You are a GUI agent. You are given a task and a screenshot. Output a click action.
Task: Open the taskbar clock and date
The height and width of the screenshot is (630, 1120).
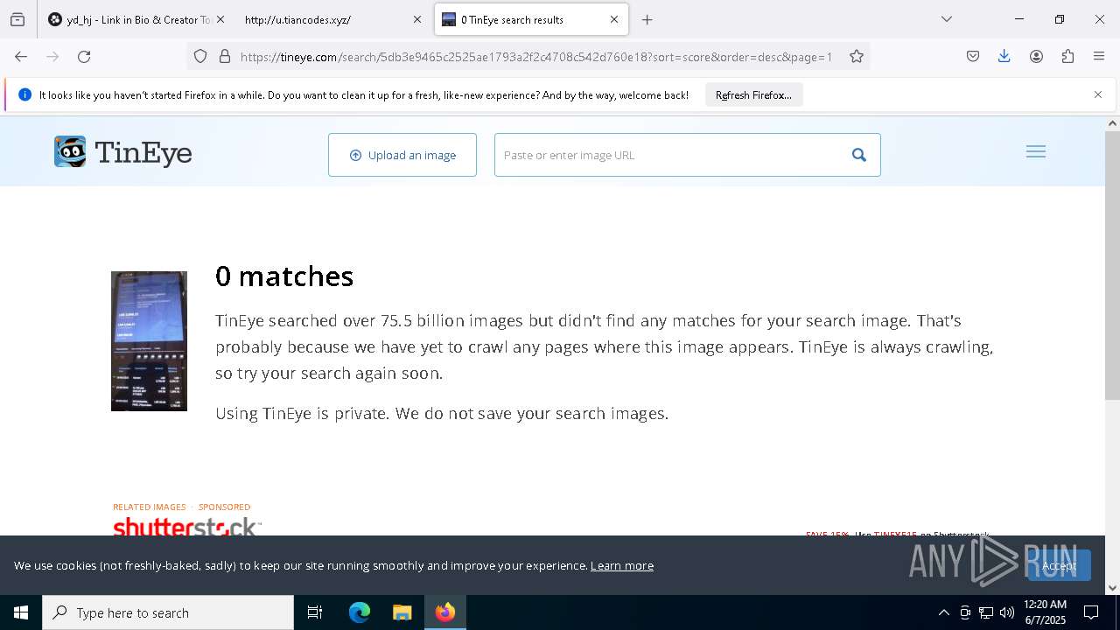(1045, 612)
